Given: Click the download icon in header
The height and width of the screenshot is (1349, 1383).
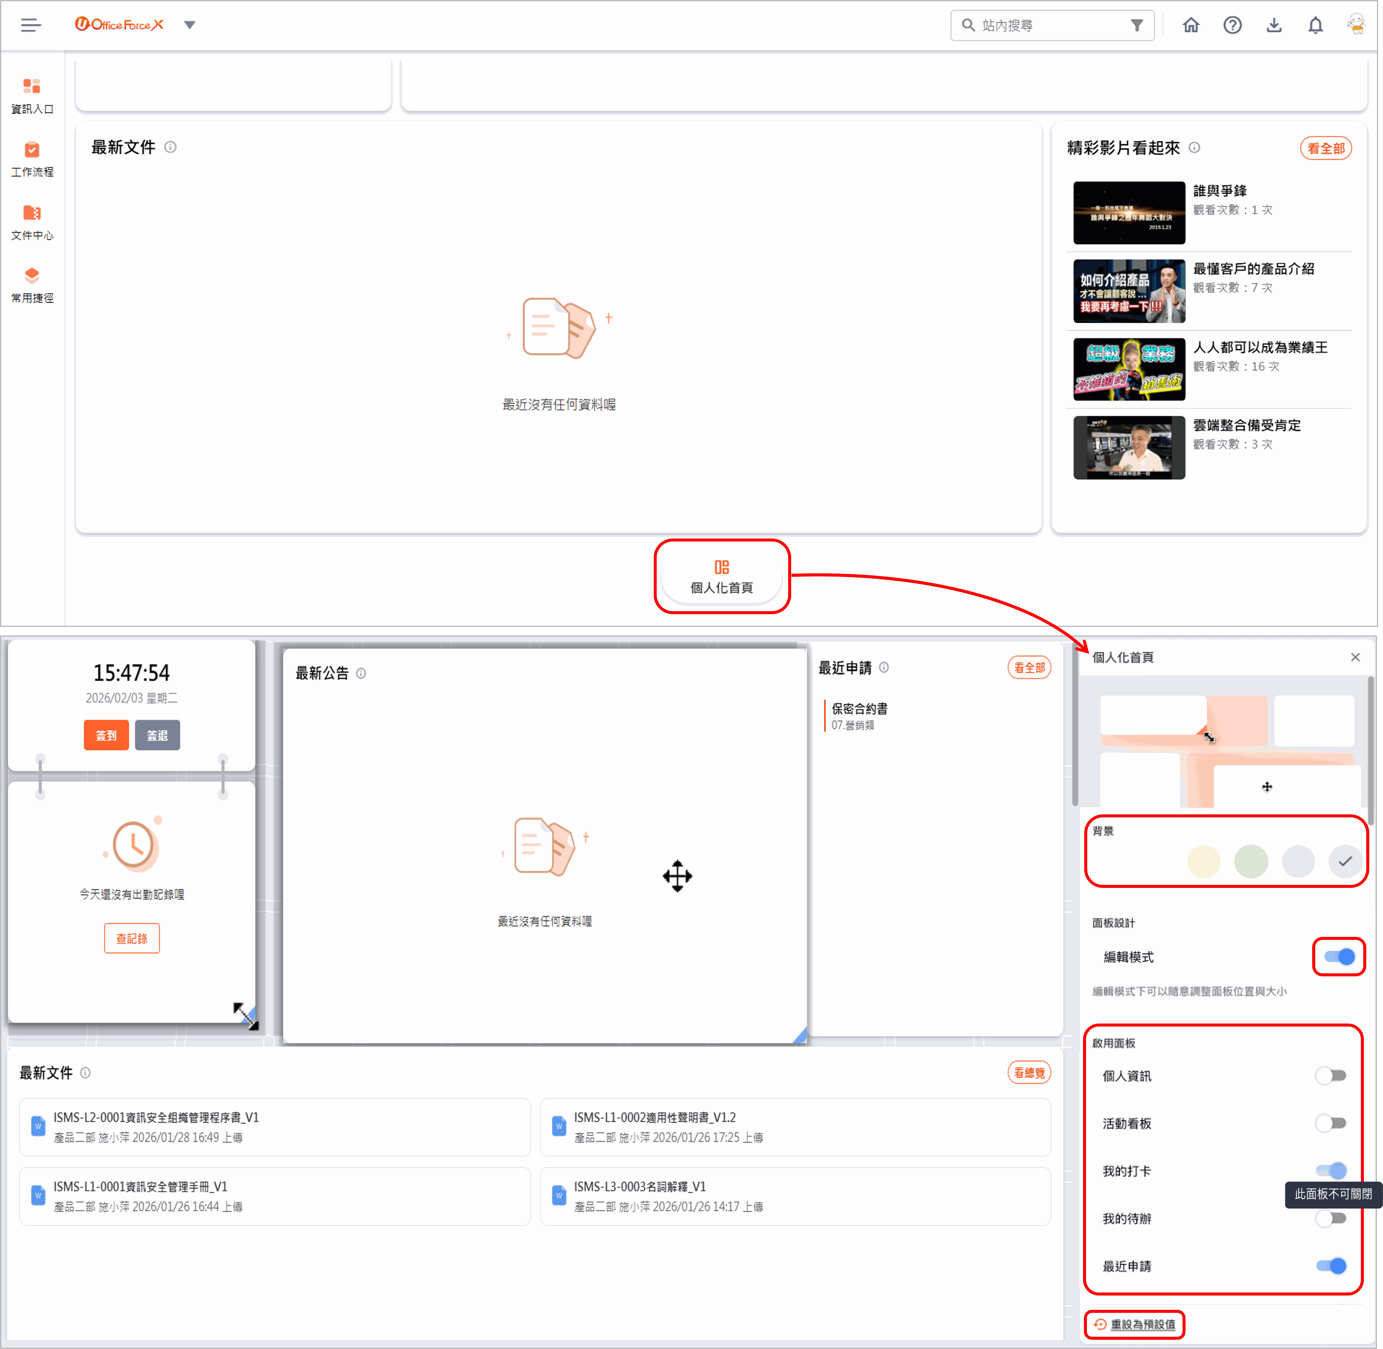Looking at the screenshot, I should [1274, 25].
